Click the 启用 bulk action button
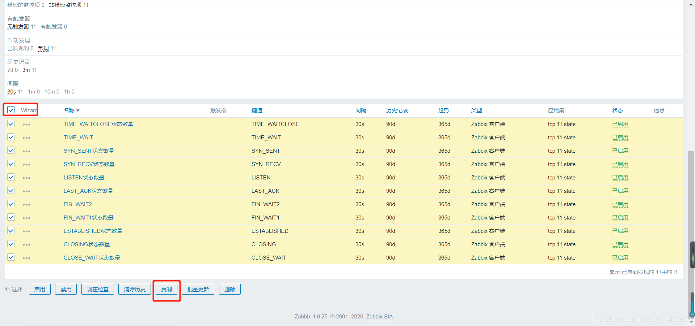The height and width of the screenshot is (326, 695). (40, 289)
